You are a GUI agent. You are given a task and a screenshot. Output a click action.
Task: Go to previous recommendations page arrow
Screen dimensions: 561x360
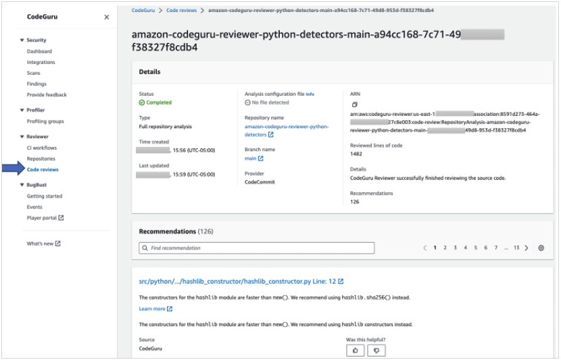pyautogui.click(x=425, y=248)
